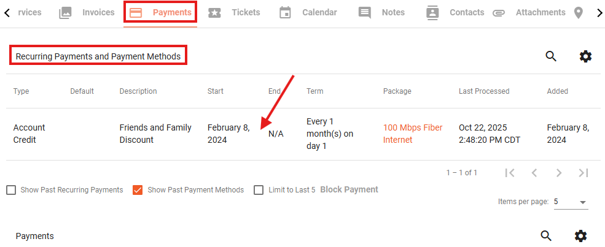Click the search icon for Recurring Payments
Screen dimensions: 605x247
click(x=551, y=56)
